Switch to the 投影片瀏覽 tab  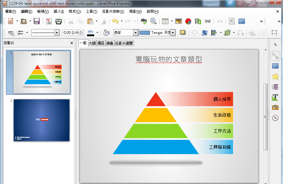124,43
